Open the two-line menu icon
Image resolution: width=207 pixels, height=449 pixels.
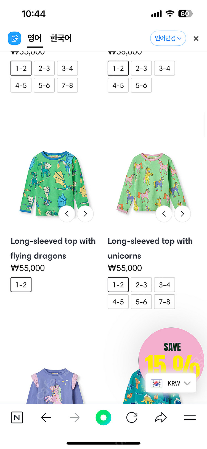coord(190,417)
